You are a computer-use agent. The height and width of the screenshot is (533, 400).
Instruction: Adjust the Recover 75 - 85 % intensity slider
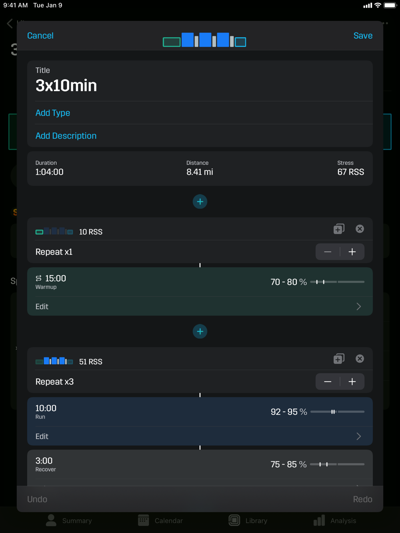(337, 464)
